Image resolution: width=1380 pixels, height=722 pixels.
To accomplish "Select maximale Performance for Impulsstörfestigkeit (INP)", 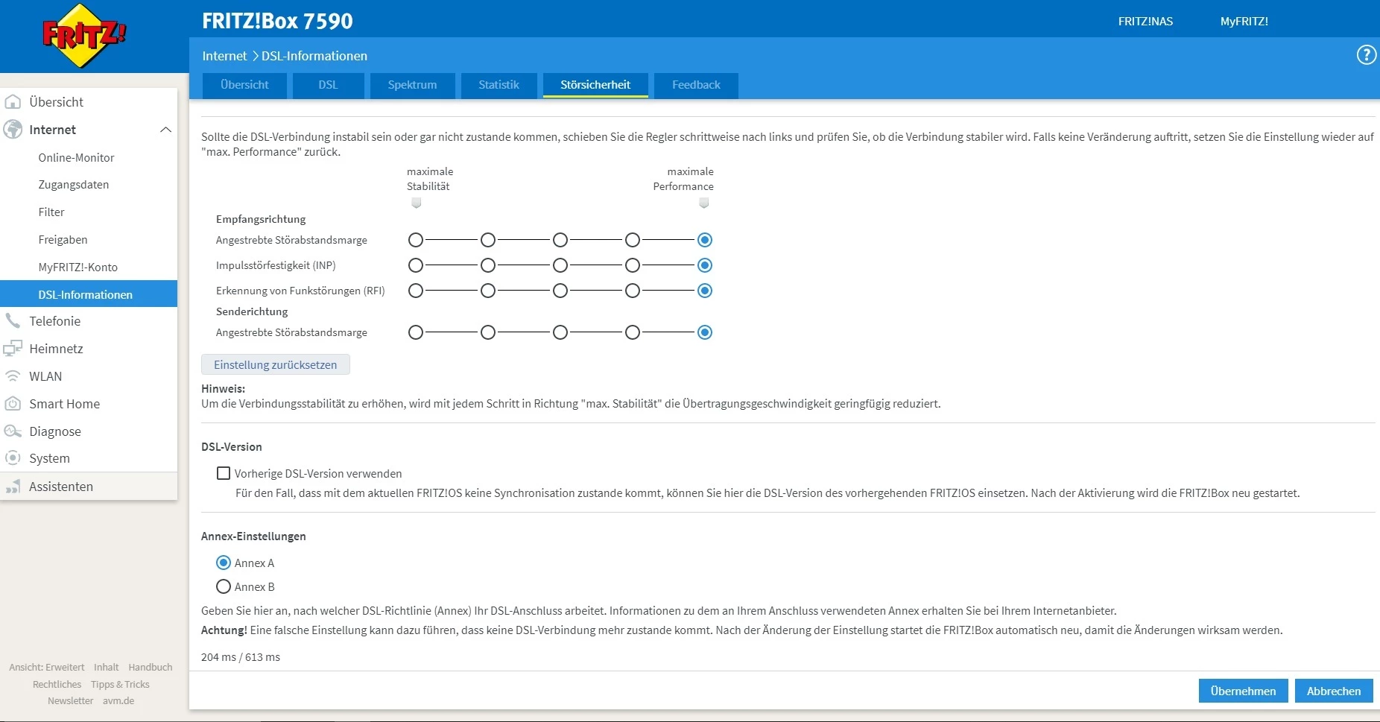I will (705, 265).
